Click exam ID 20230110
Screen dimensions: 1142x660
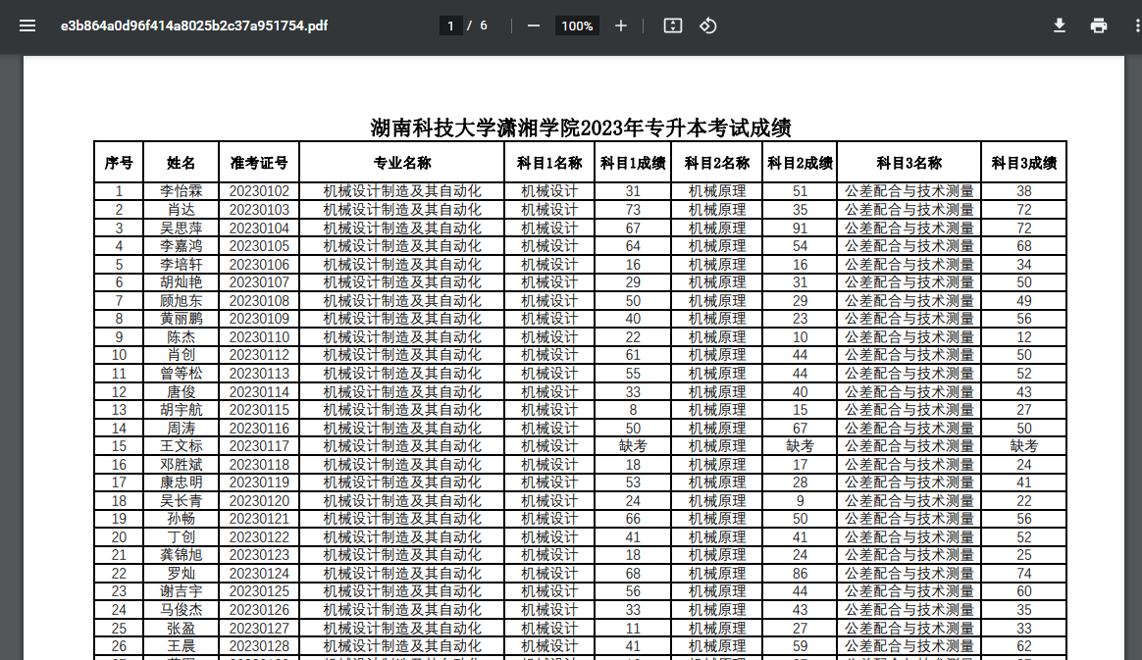(x=259, y=337)
